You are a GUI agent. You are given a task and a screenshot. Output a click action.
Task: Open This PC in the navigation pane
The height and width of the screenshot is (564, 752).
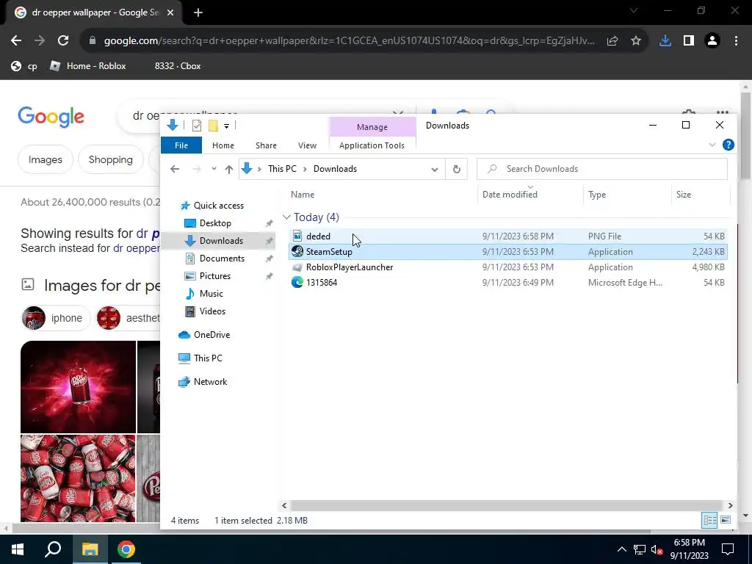[x=208, y=358]
